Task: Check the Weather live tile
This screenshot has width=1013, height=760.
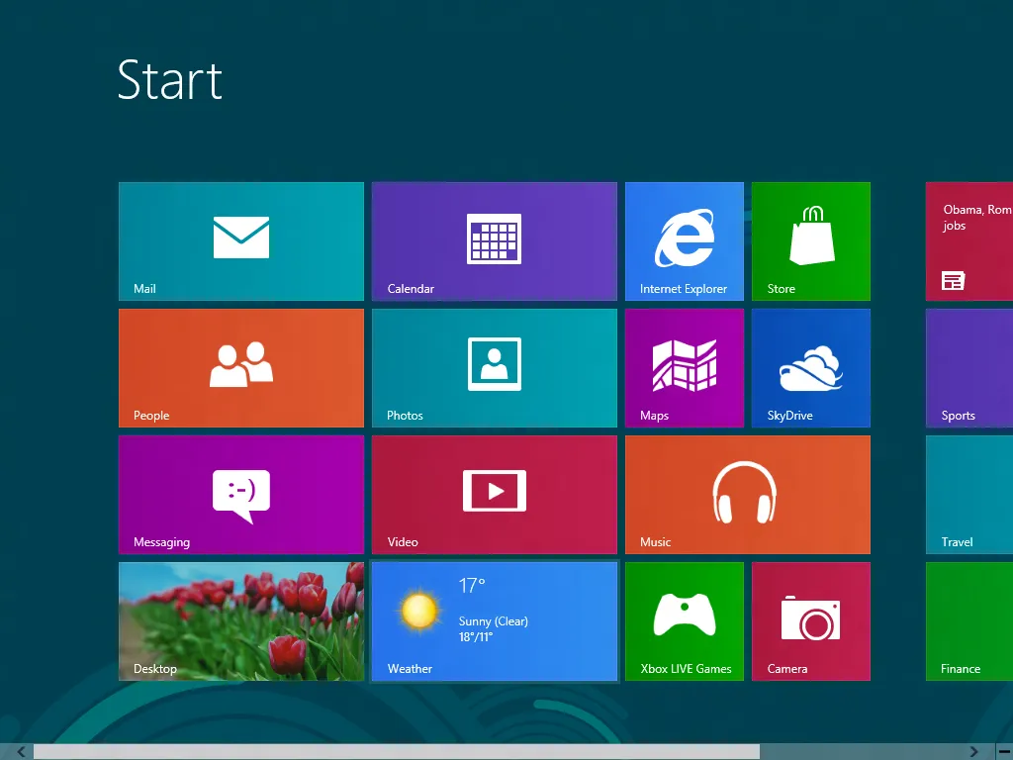Action: pyautogui.click(x=494, y=620)
